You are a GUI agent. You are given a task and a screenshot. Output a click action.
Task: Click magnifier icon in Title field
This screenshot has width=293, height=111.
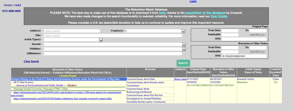[43, 36]
